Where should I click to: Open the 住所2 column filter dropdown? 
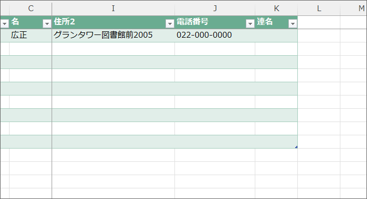tap(170, 23)
